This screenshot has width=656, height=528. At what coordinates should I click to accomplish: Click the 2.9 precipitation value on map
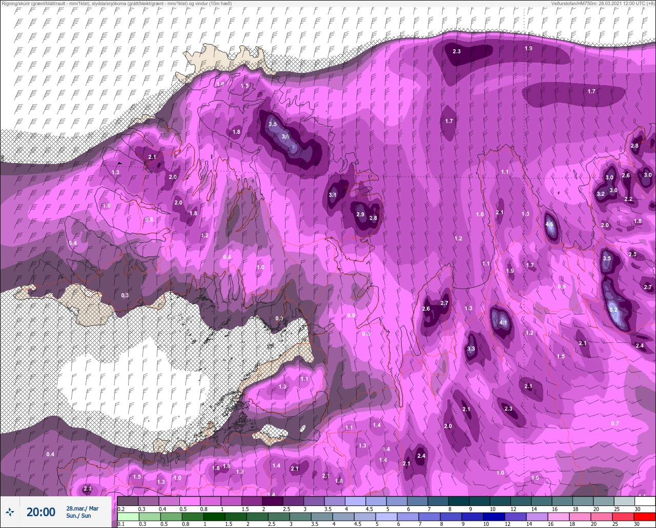coord(360,214)
